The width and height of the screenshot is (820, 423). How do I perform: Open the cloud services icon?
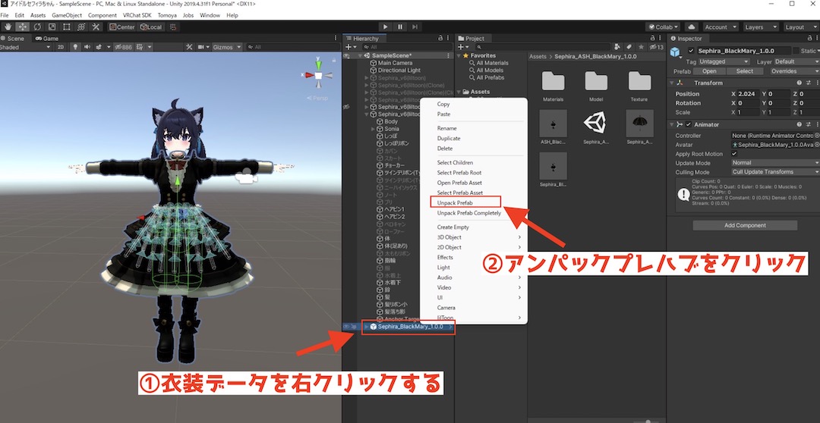pyautogui.click(x=692, y=27)
